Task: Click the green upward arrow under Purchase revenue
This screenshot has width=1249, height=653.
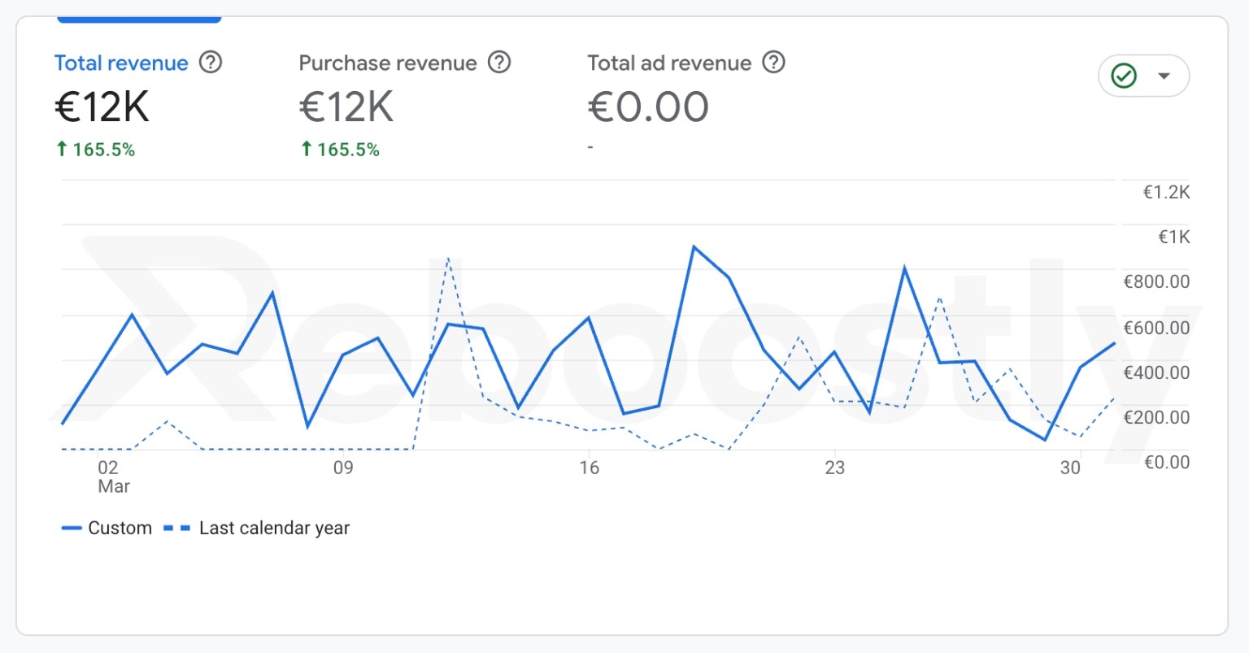Action: 306,149
